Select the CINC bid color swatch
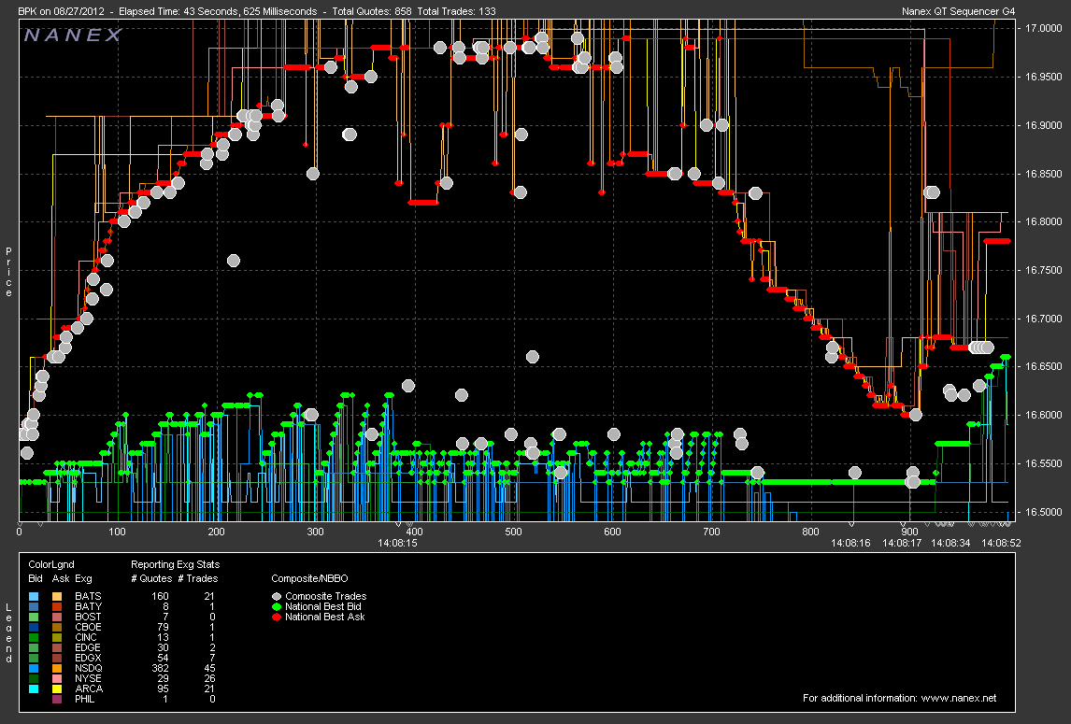 point(35,637)
